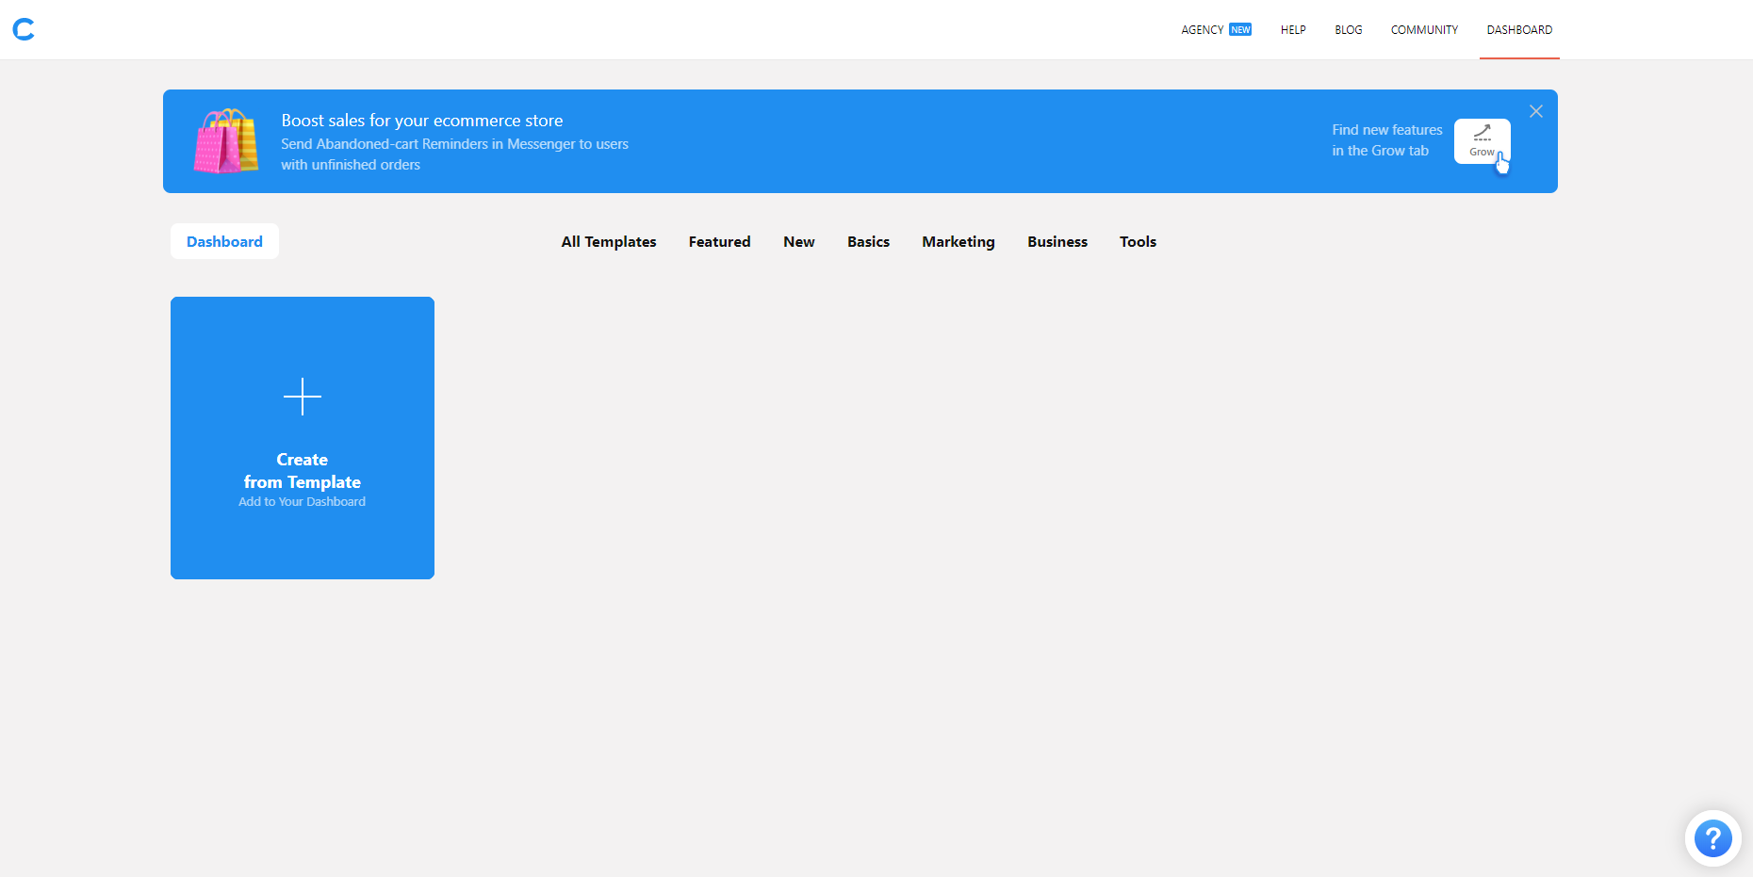Viewport: 1753px width, 877px height.
Task: Select the New templates category
Action: (798, 241)
